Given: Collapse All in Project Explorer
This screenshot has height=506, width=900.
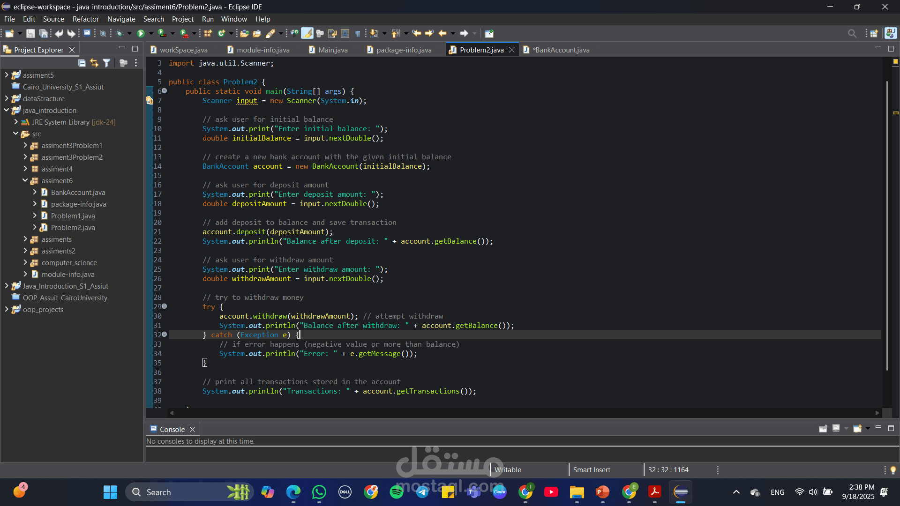Looking at the screenshot, I should tap(82, 63).
